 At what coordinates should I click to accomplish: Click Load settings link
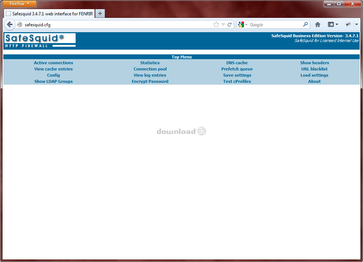314,75
